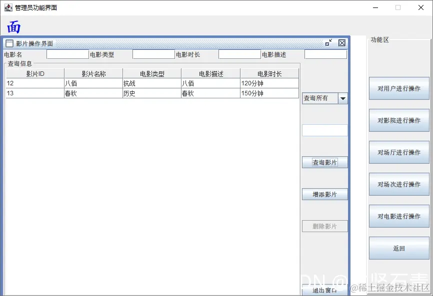Click the 电影类型 column header
433x296 pixels.
pyautogui.click(x=152, y=73)
